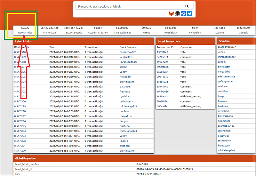Open the GitLab fox icon link

click(171, 13)
